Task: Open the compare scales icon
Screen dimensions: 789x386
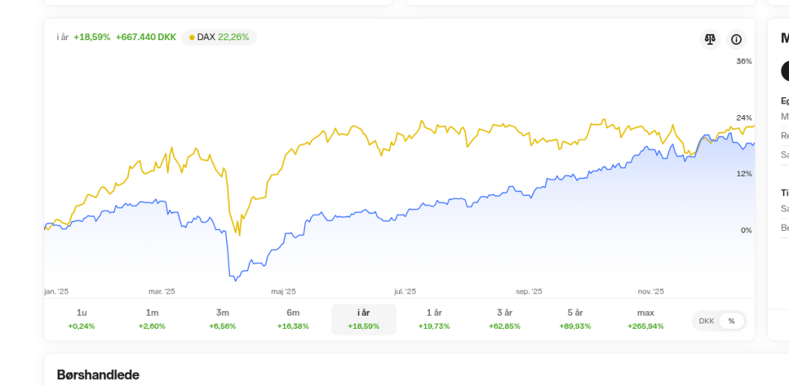Action: point(710,39)
